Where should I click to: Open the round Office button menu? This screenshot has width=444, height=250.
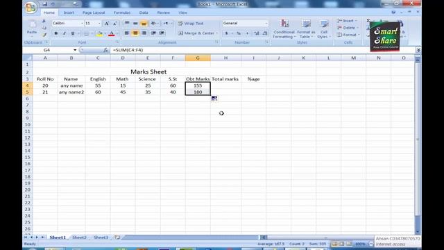(31, 8)
